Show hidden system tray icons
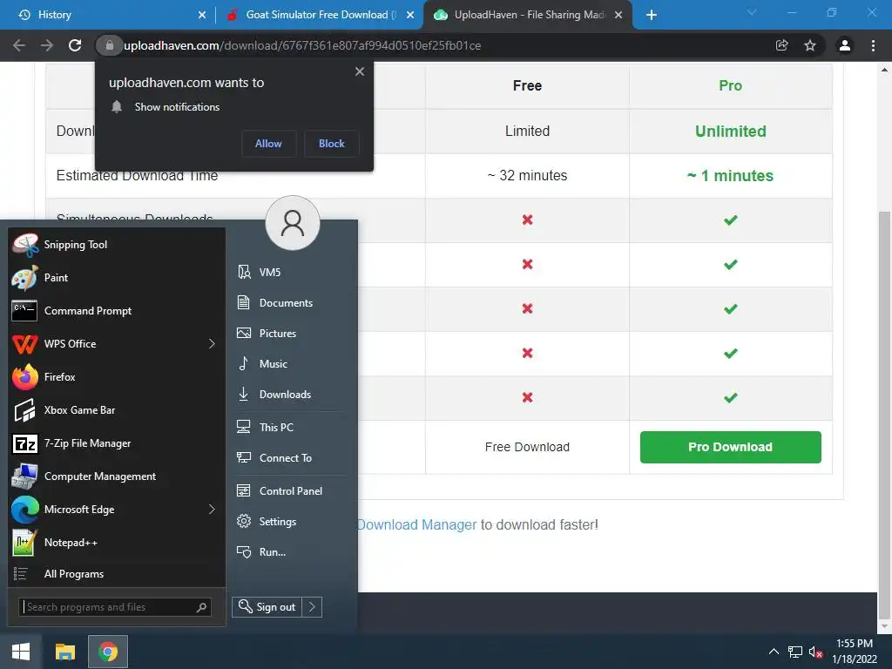Viewport: 892px width, 669px height. [x=774, y=652]
